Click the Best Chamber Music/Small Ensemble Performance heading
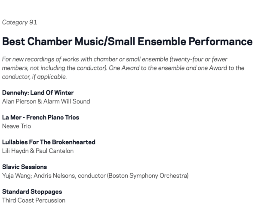Viewport: 258px width, 222px height. point(127,42)
